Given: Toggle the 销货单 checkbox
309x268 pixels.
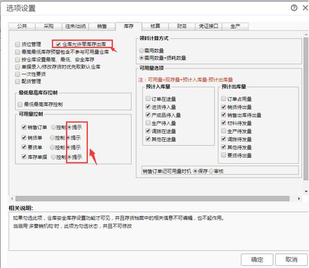Looking at the screenshot, I should pyautogui.click(x=24, y=138).
